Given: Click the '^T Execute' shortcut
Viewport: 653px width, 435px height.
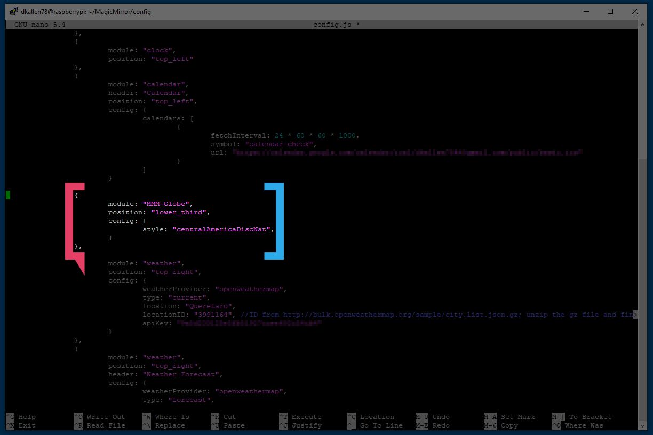Looking at the screenshot, I should pyautogui.click(x=300, y=417).
